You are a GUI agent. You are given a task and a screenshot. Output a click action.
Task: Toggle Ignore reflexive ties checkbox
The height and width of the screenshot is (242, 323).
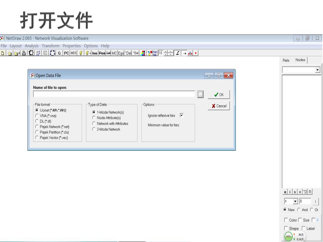coord(181,115)
